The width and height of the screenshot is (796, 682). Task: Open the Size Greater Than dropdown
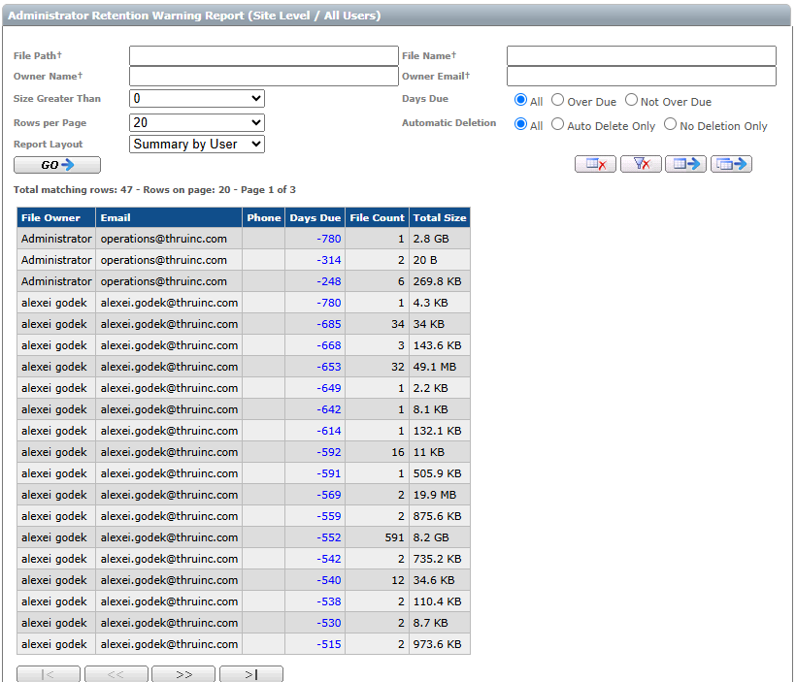pyautogui.click(x=197, y=98)
